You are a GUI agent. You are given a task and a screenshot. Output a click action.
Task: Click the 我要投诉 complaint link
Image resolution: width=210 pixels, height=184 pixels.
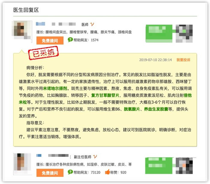point(183,60)
